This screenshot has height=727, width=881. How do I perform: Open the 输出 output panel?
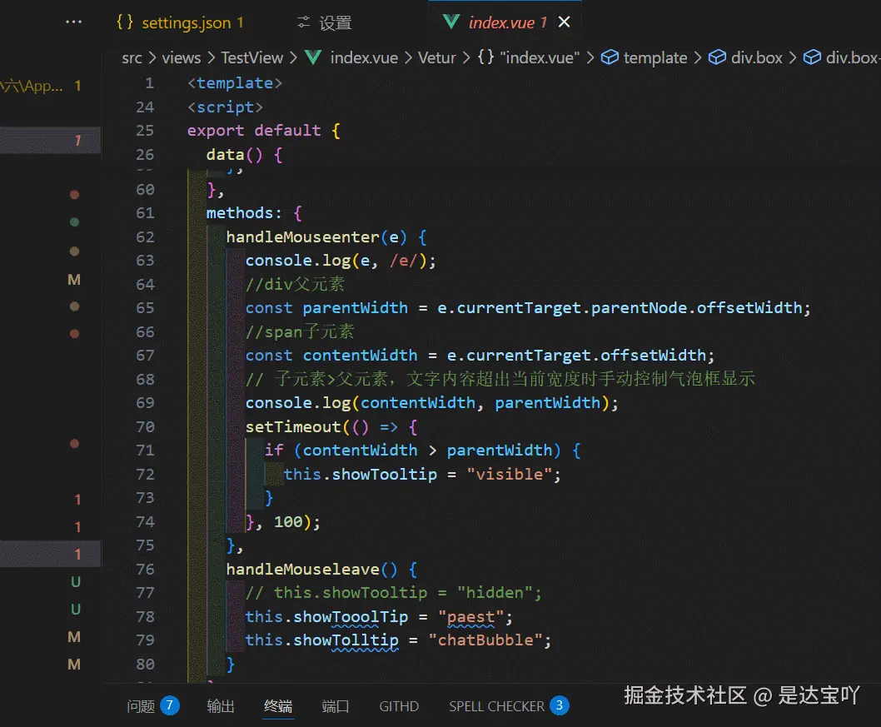click(x=220, y=705)
